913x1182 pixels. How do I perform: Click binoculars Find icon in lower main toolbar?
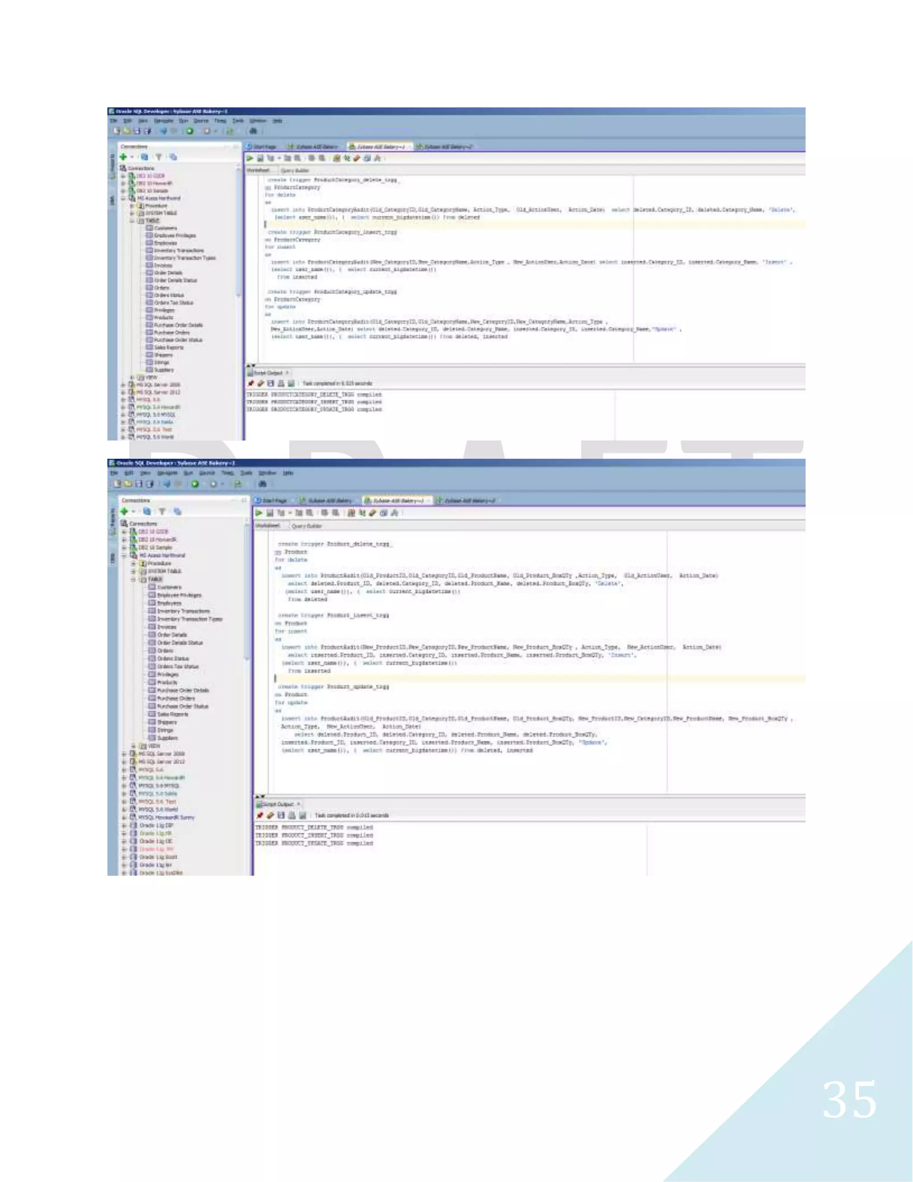[262, 484]
